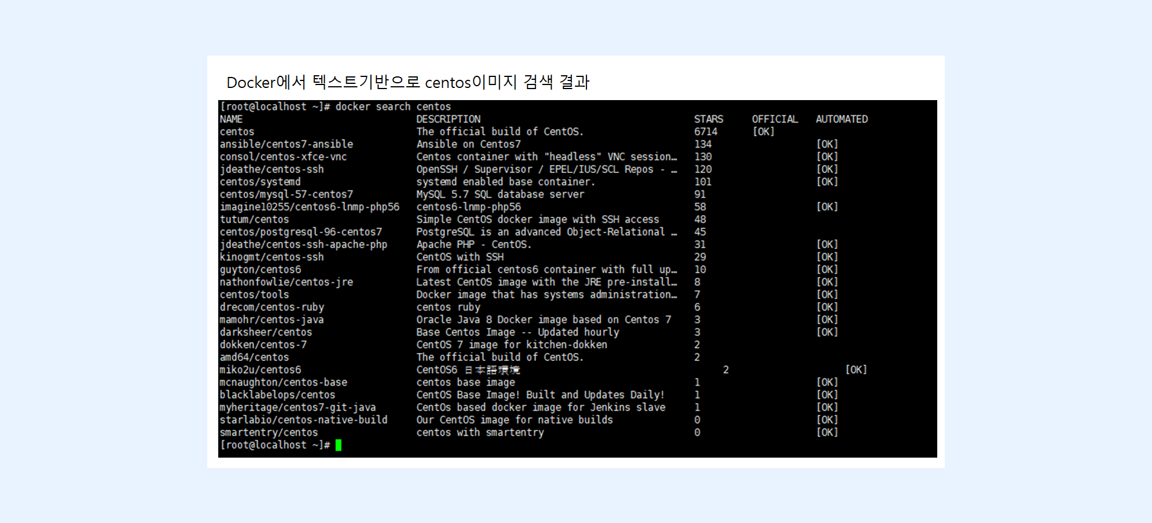Click 'consol/centos-xfce-vnc' image name
This screenshot has width=1152, height=523.
pos(283,157)
